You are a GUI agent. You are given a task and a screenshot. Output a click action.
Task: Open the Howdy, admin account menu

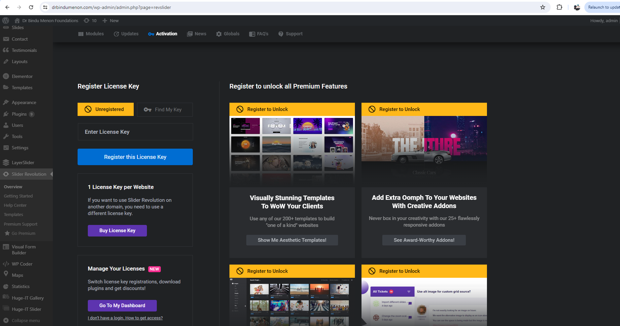[x=604, y=20]
